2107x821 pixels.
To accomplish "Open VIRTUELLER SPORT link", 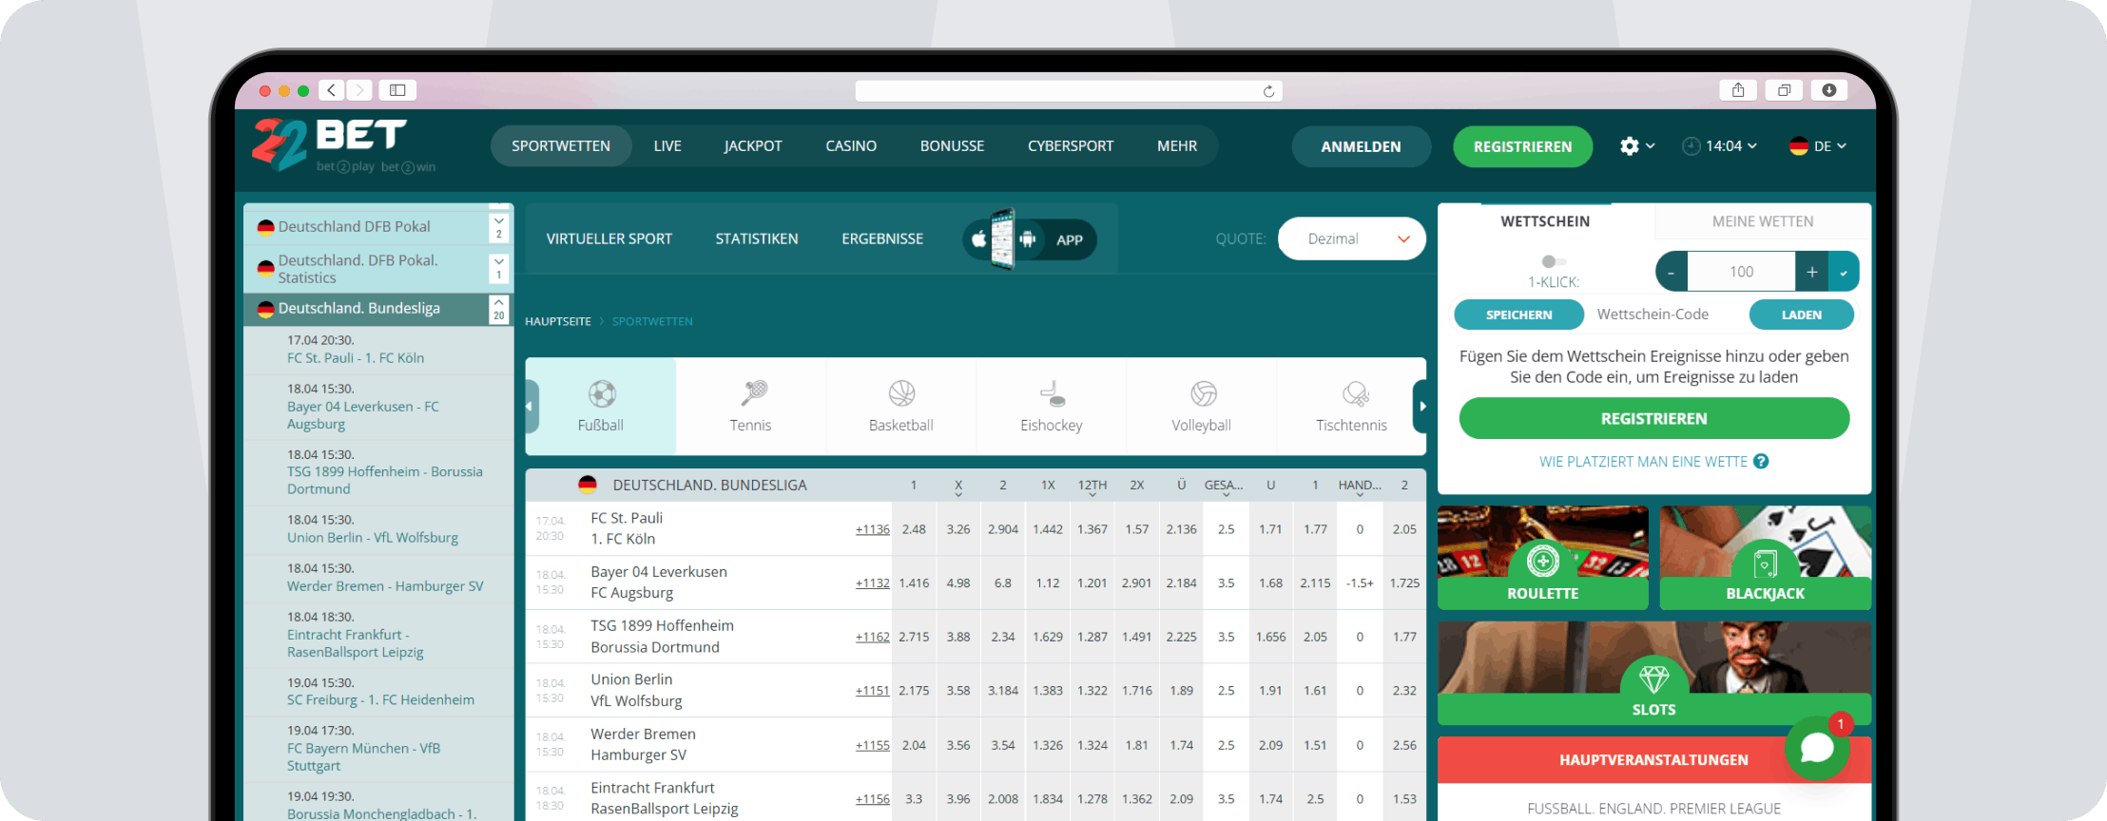I will 609,239.
